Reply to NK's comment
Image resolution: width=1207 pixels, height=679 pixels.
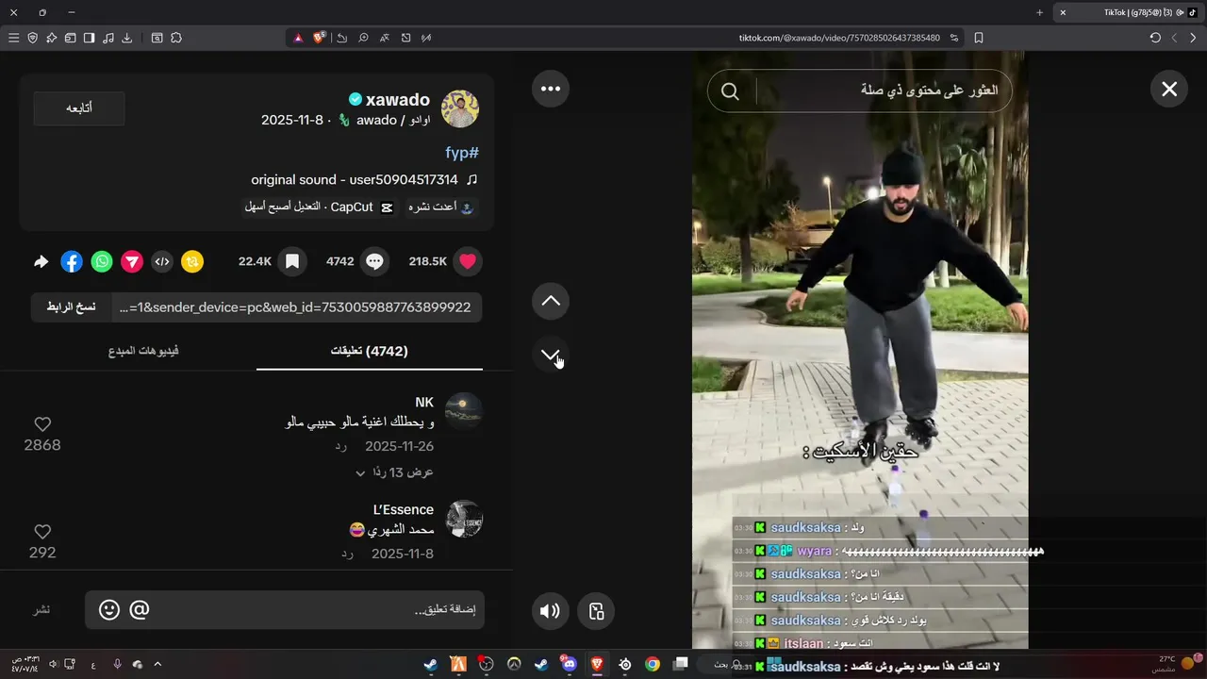click(x=341, y=446)
